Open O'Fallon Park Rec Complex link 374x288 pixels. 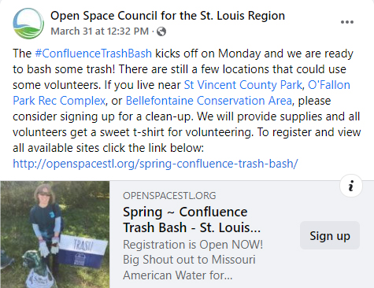pos(329,85)
